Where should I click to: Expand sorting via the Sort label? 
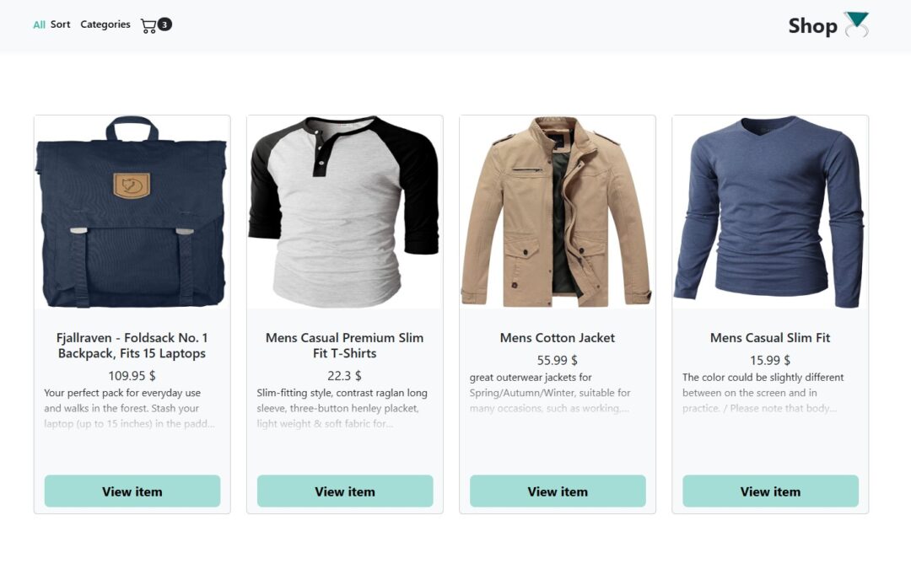pyautogui.click(x=61, y=24)
